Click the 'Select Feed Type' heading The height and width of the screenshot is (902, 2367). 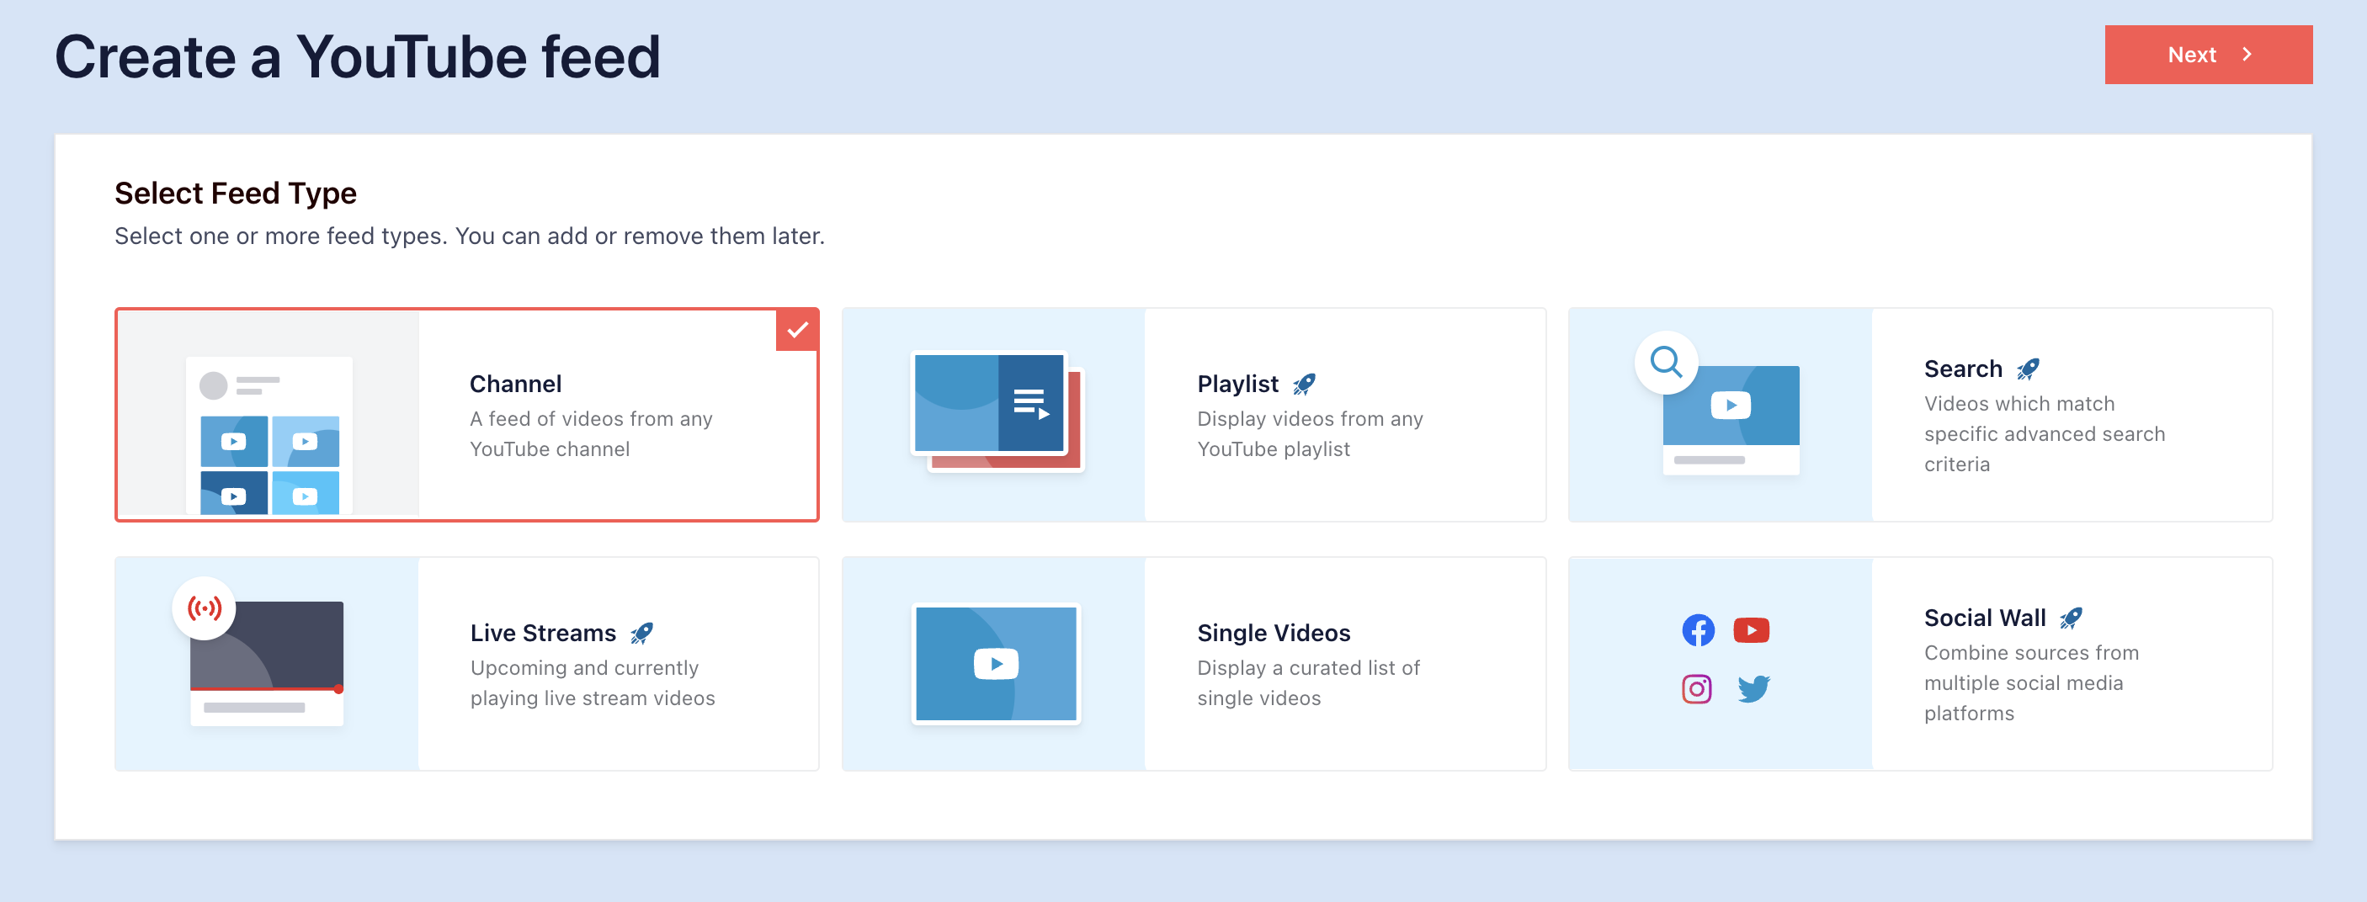tap(235, 193)
